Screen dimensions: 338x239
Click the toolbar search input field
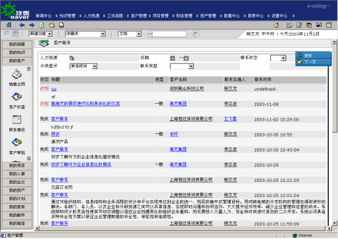168,34
